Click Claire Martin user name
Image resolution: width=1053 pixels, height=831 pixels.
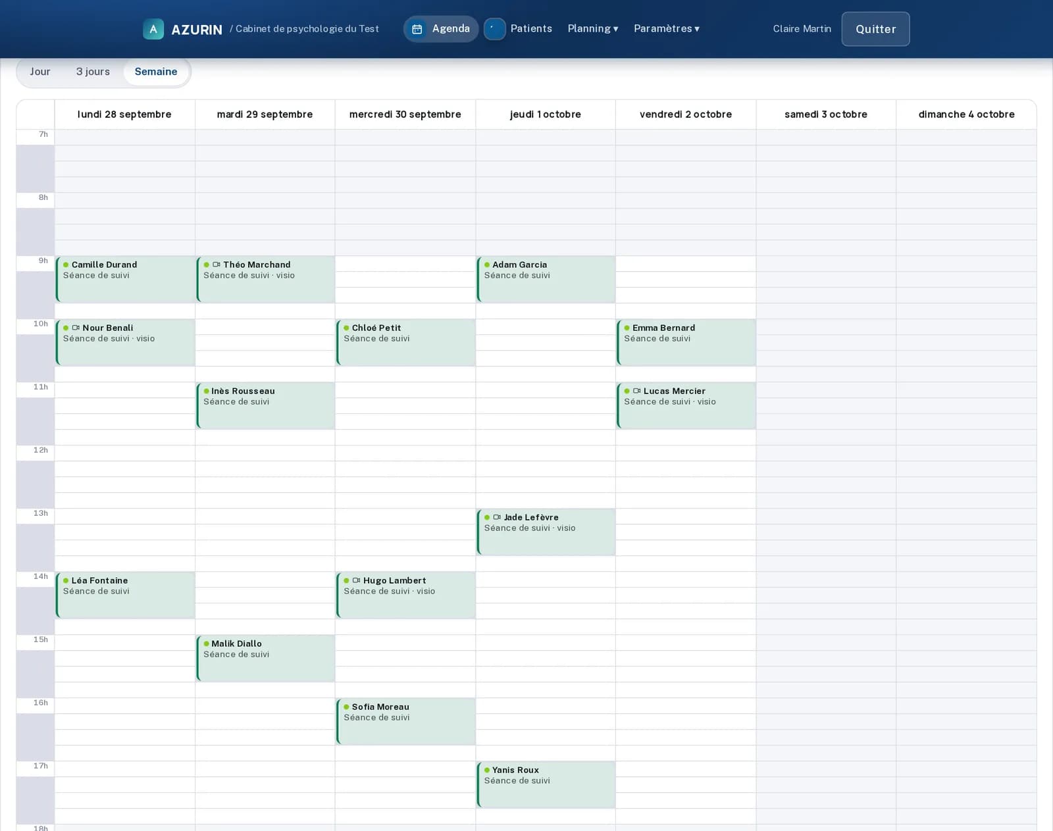click(802, 29)
